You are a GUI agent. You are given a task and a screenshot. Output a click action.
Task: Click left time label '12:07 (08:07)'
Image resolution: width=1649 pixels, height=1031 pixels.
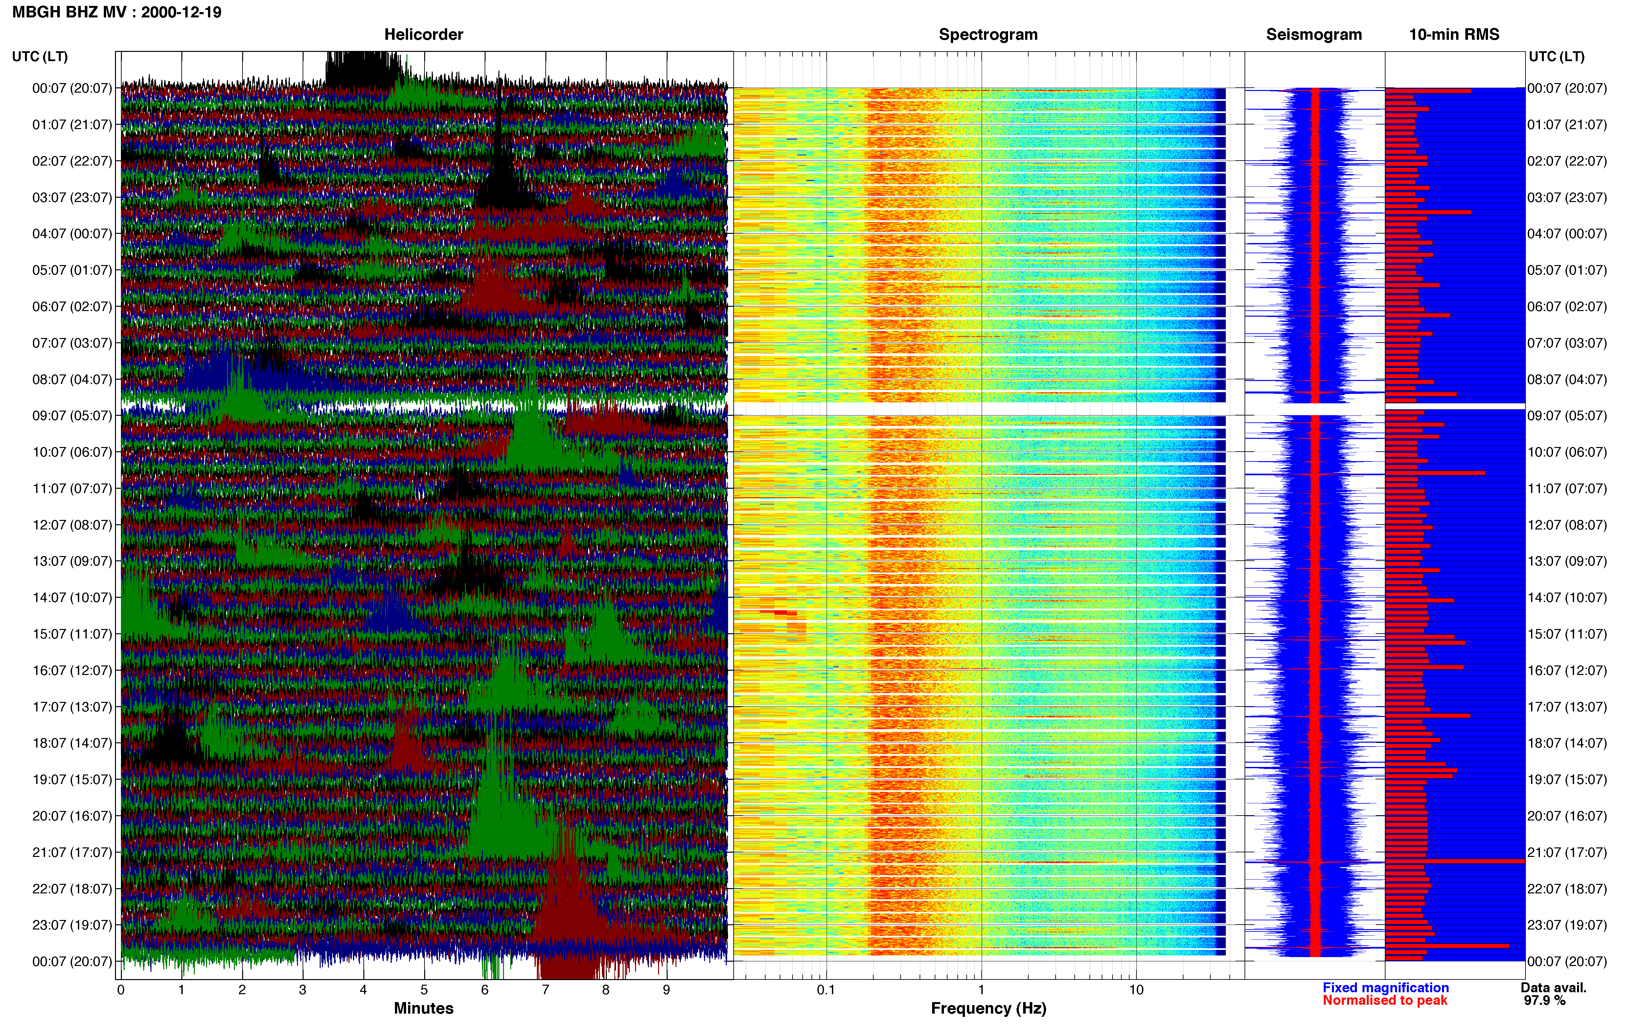[x=72, y=525]
